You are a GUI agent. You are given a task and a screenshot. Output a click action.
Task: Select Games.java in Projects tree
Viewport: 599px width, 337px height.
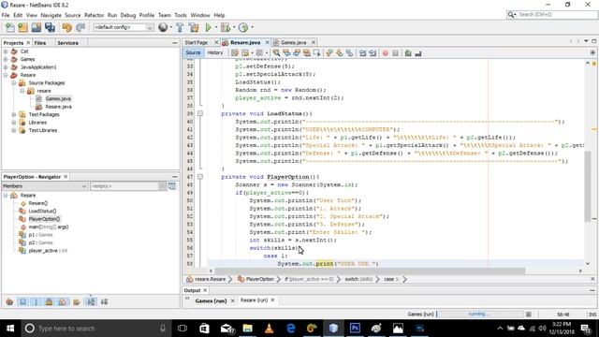click(58, 98)
